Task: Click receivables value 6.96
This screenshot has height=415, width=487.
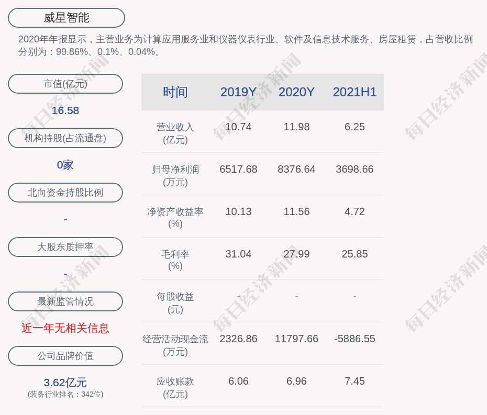Action: point(296,381)
